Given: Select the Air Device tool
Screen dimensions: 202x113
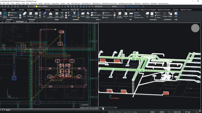Looking at the screenshot, I should coord(36,15).
